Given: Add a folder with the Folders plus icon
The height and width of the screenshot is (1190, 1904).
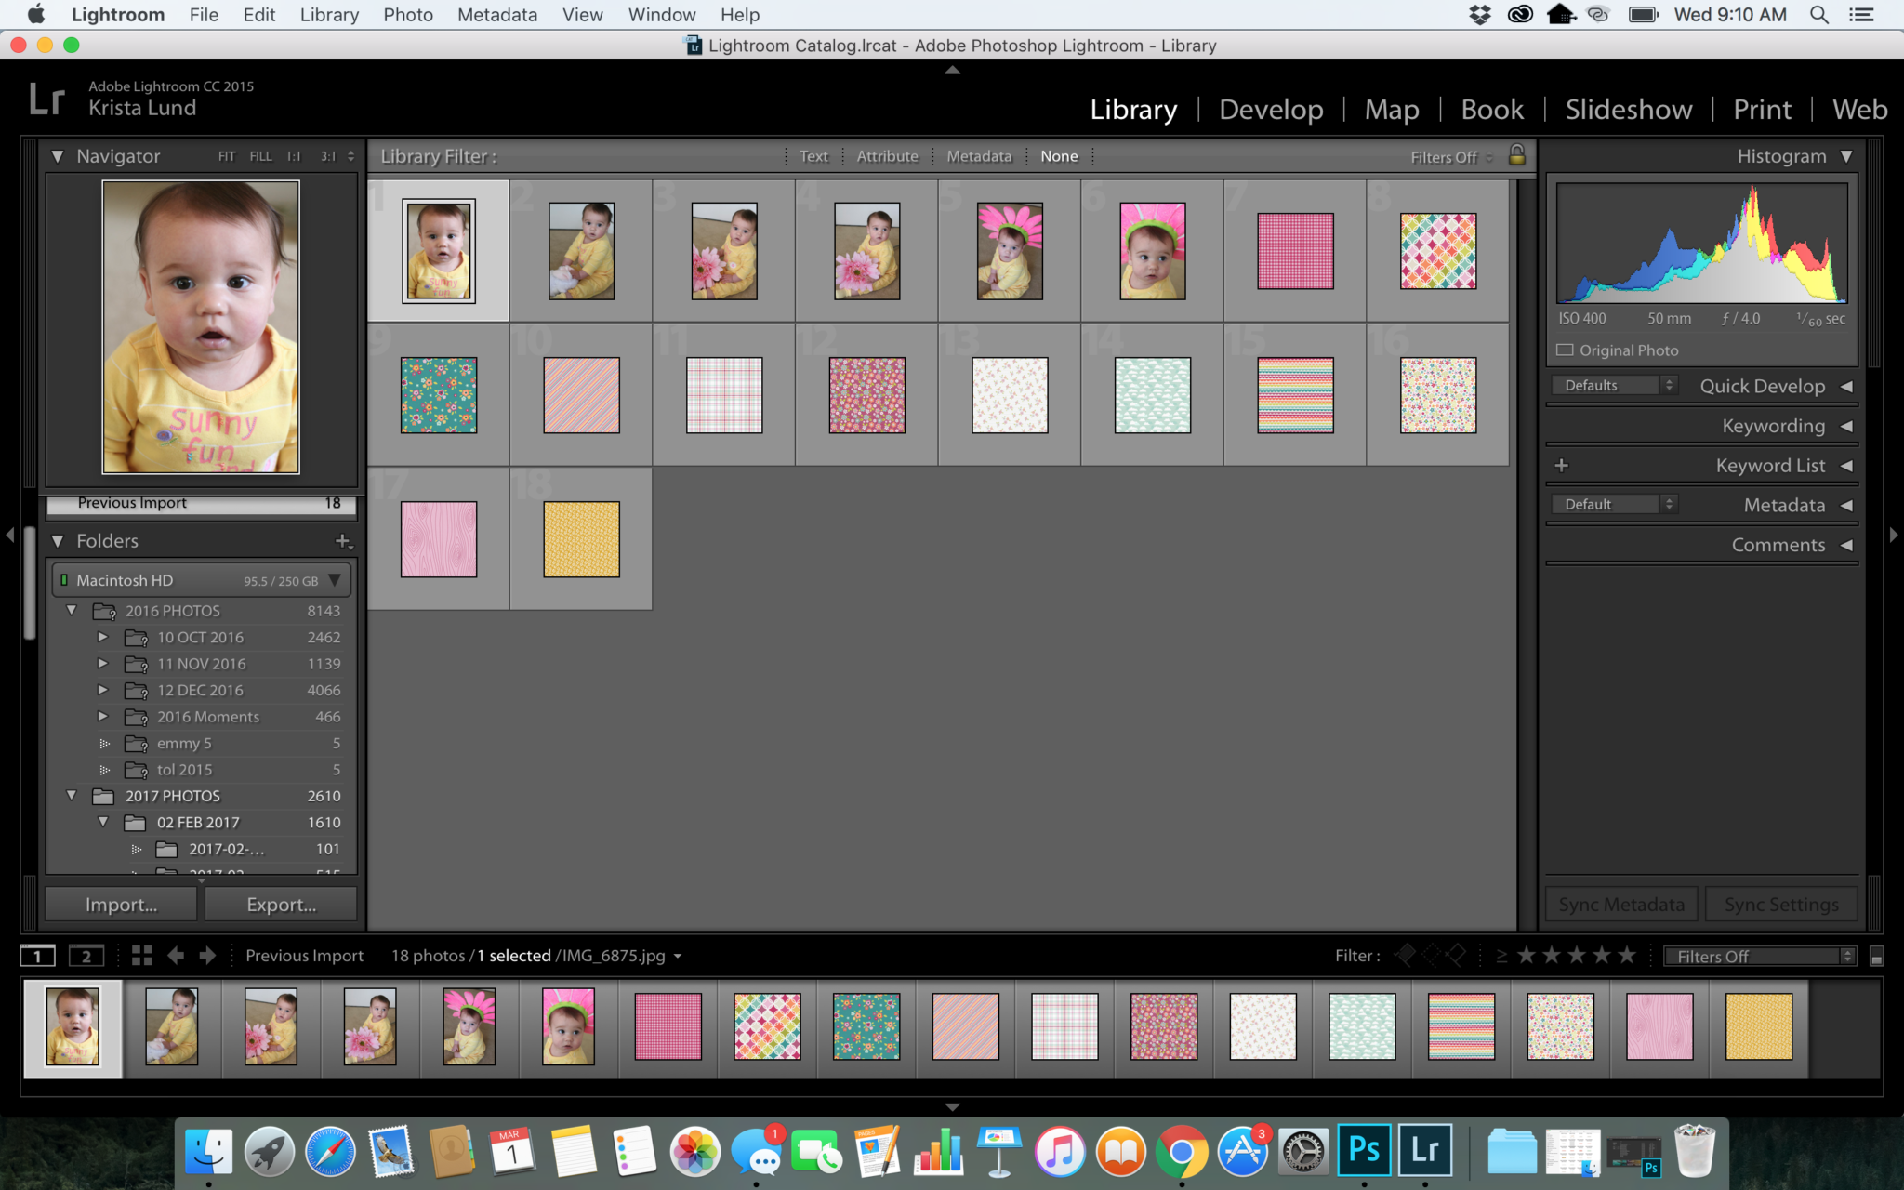Looking at the screenshot, I should (343, 541).
